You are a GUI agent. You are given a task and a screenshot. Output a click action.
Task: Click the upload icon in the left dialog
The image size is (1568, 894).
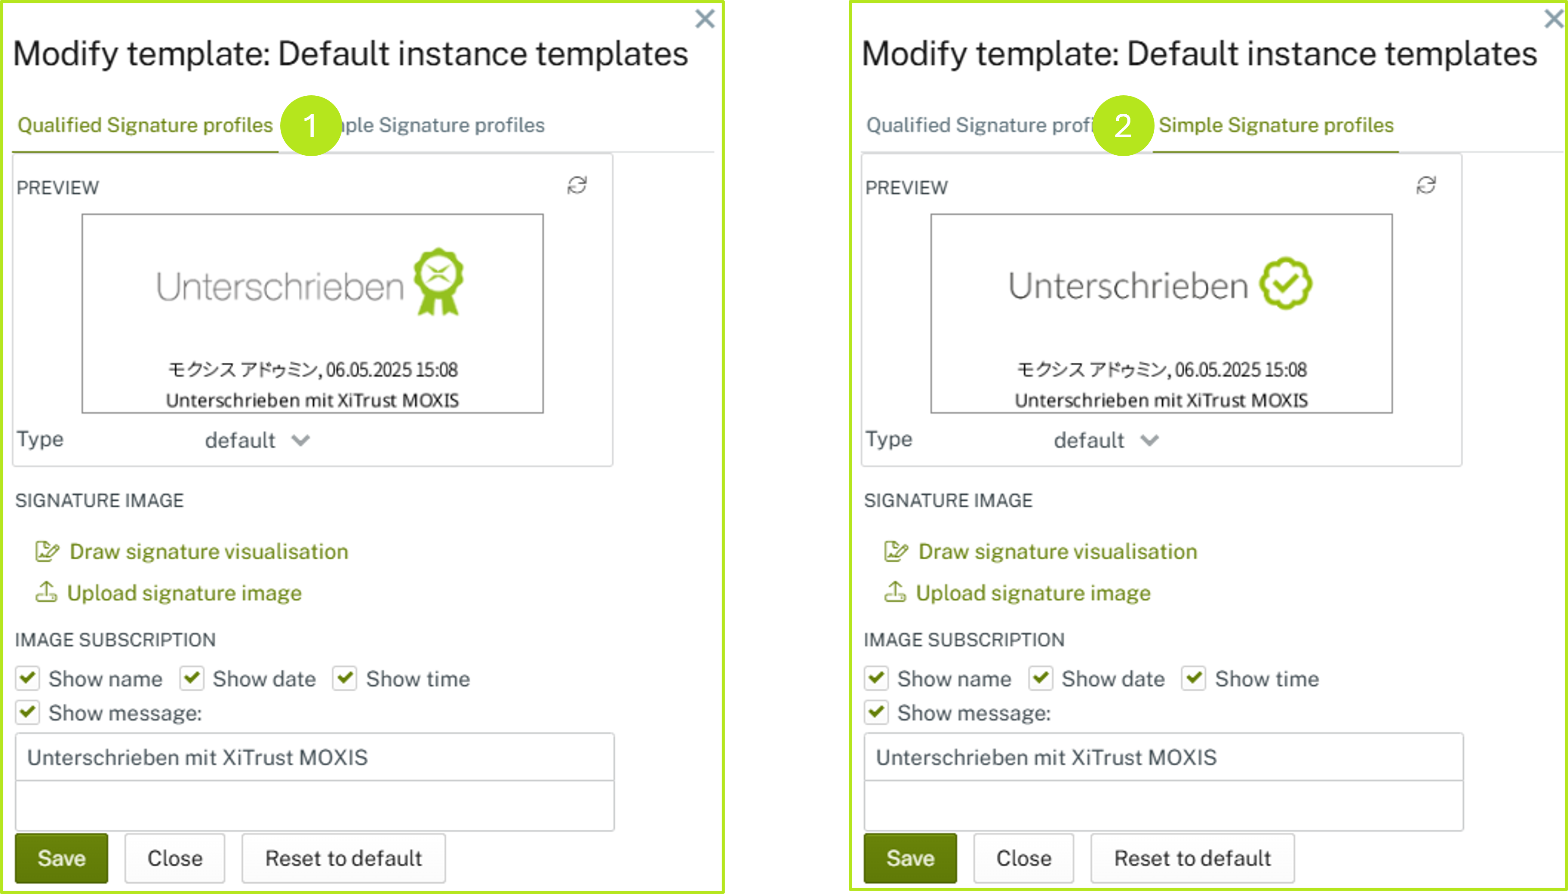click(x=46, y=593)
